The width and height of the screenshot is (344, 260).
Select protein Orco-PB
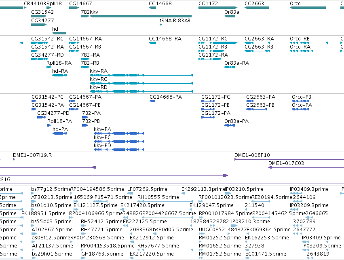[301, 101]
